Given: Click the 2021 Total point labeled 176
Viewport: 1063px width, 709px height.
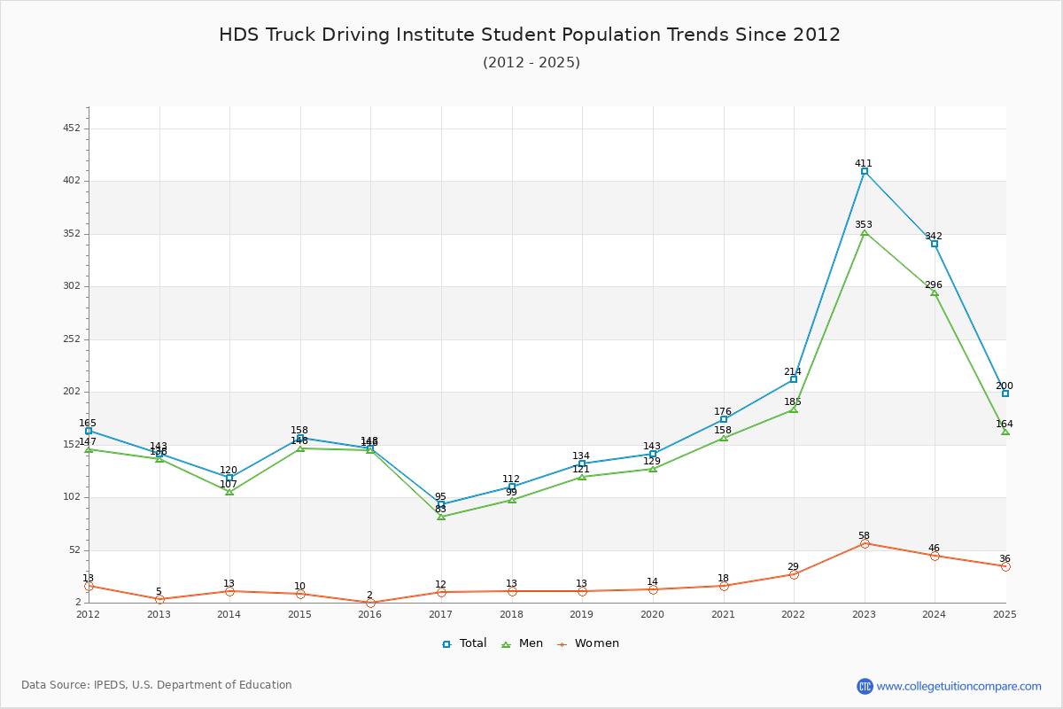Looking at the screenshot, I should coord(724,419).
